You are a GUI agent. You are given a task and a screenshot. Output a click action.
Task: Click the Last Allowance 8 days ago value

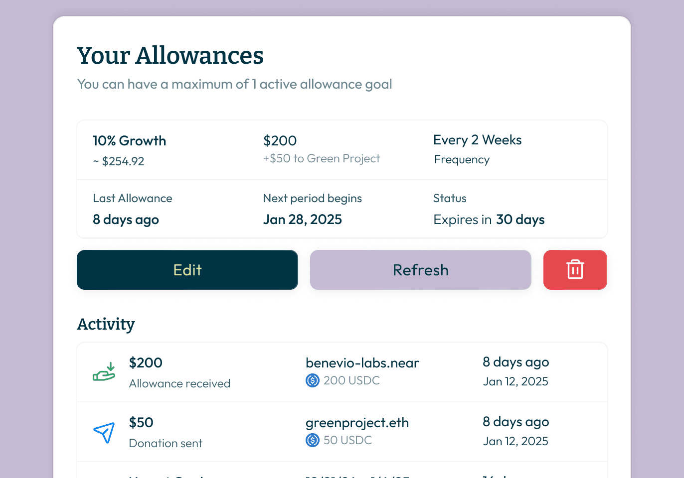pyautogui.click(x=126, y=220)
